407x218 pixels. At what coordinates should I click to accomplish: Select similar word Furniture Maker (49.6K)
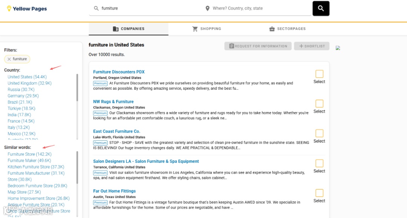click(x=29, y=161)
